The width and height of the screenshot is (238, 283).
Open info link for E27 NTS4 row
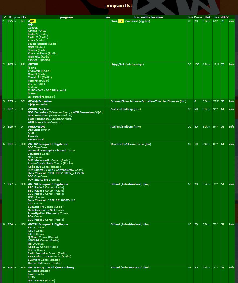coord(231,184)
